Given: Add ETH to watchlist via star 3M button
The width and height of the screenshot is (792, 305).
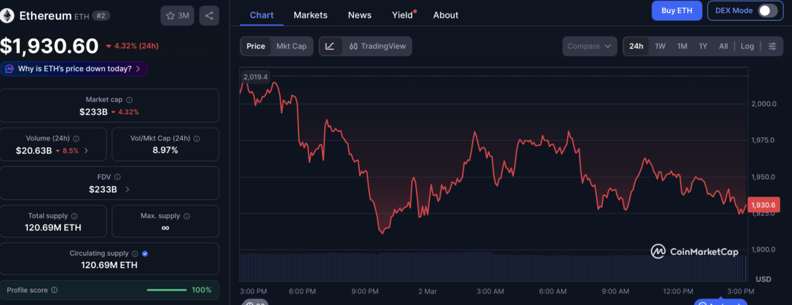Looking at the screenshot, I should [177, 15].
